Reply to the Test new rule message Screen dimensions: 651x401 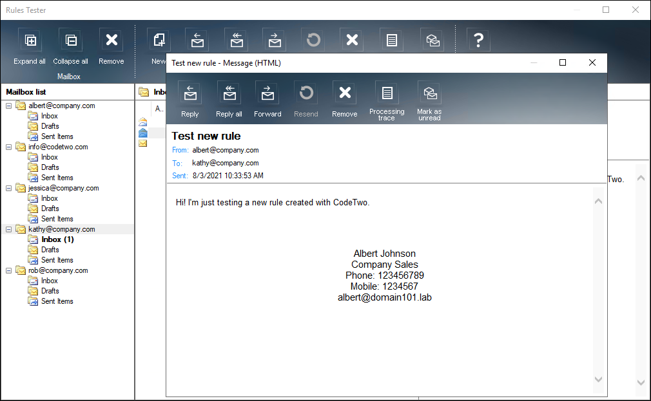coord(190,100)
